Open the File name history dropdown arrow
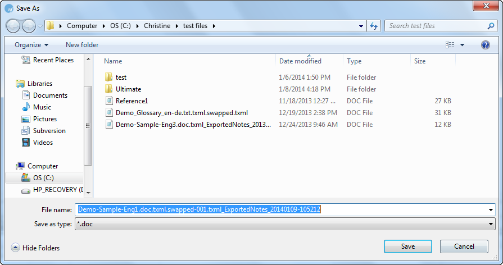Image resolution: width=503 pixels, height=265 pixels. [491, 210]
